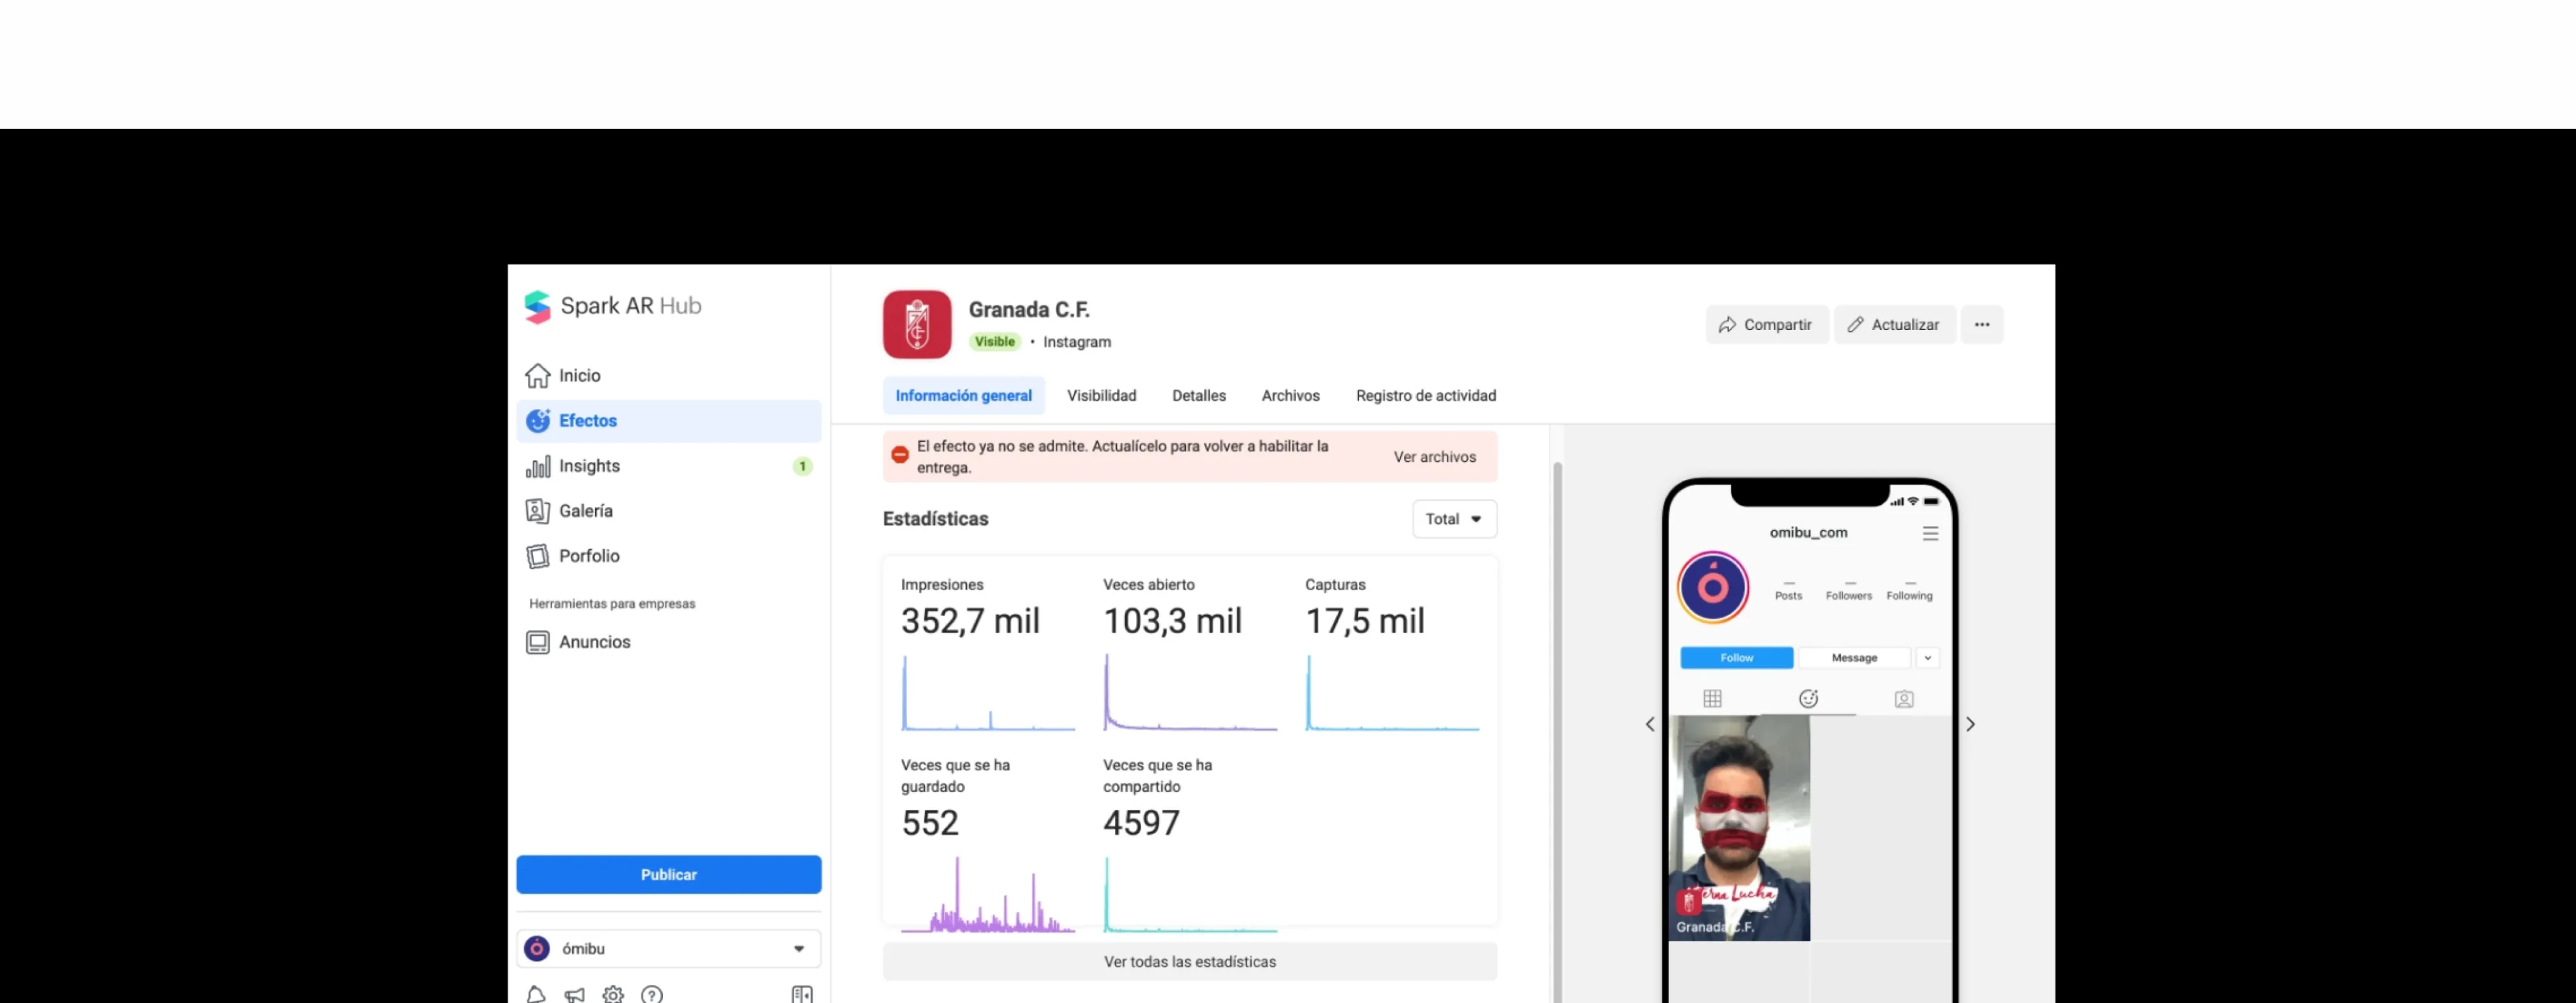Click Ver todas las estadísticas button

click(1190, 962)
